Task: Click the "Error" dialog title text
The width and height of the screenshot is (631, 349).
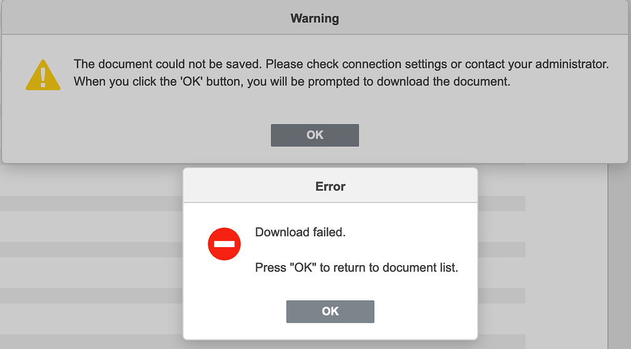Action: coord(330,186)
